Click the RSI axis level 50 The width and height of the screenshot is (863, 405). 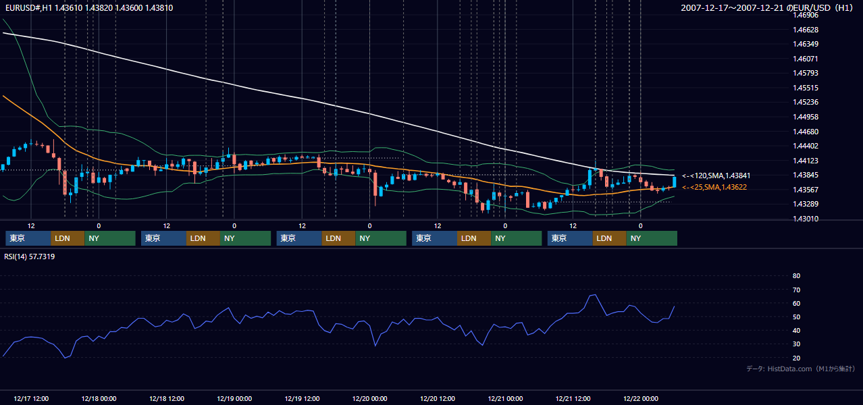click(796, 317)
